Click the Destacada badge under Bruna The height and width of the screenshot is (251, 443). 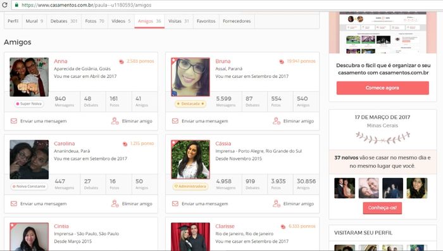coord(190,104)
